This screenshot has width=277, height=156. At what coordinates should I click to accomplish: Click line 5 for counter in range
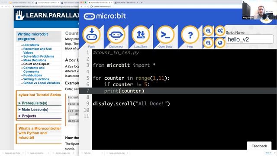(x=131, y=78)
